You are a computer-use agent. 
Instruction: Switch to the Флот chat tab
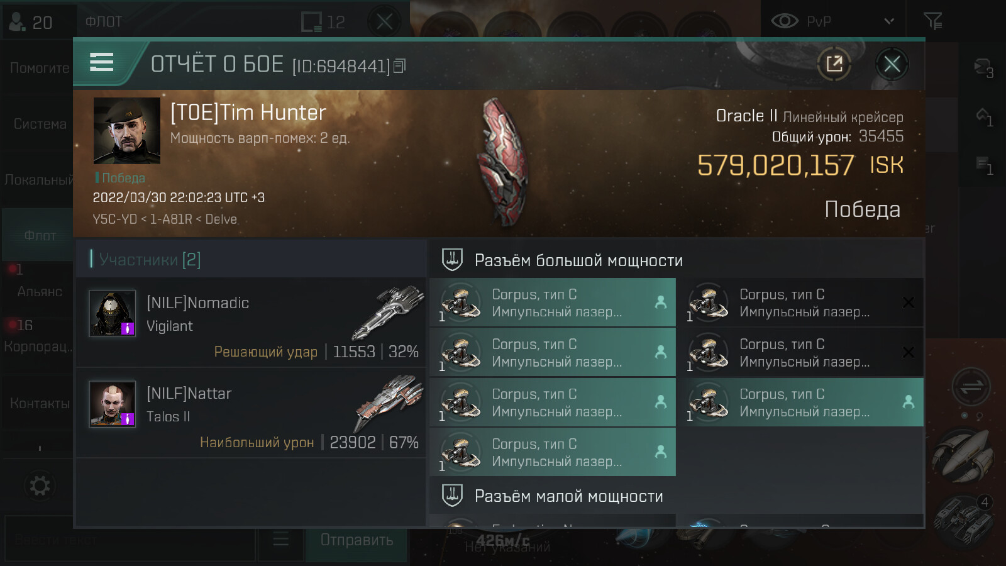click(40, 235)
